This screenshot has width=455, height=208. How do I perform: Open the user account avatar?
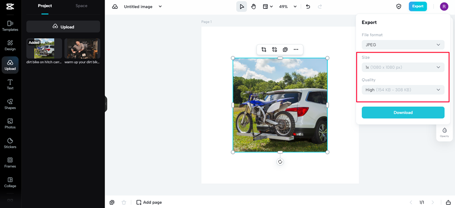click(x=444, y=7)
